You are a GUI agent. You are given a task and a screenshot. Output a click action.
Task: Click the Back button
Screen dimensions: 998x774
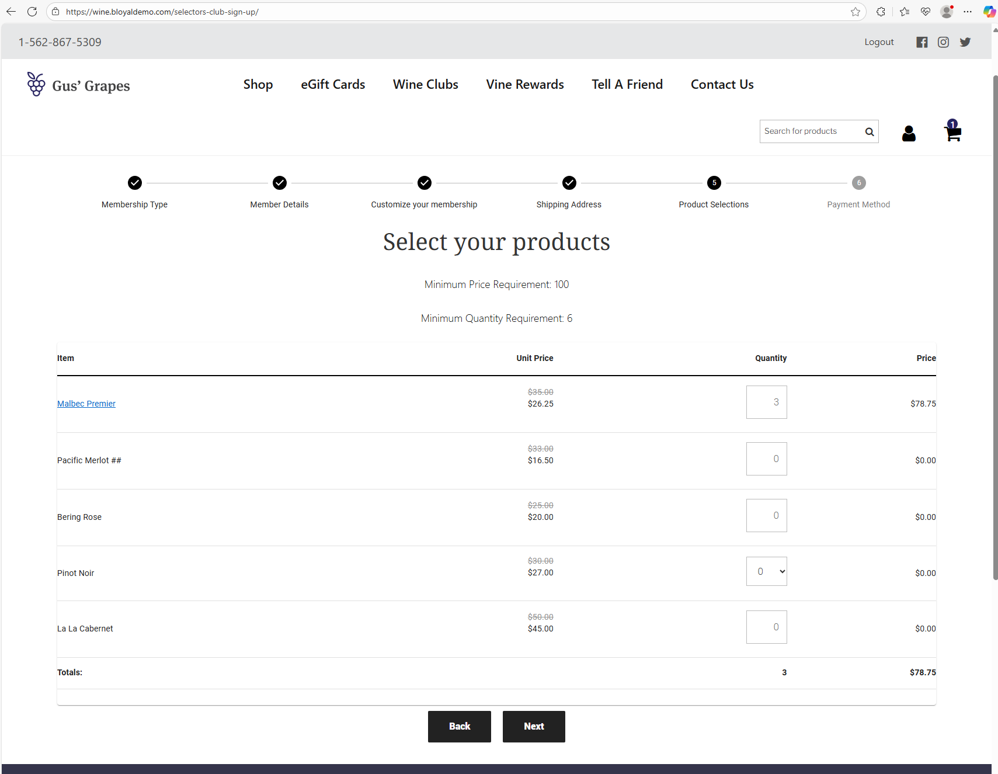tap(459, 726)
